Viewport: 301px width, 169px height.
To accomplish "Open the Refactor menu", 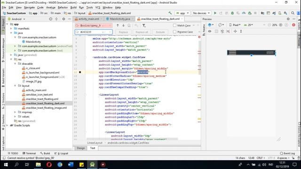I will coord(63,8).
